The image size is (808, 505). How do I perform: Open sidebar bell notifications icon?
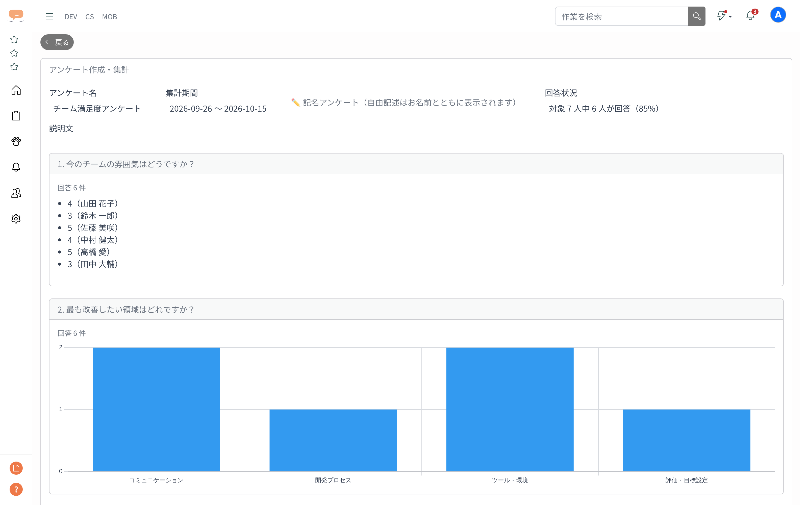(x=16, y=167)
